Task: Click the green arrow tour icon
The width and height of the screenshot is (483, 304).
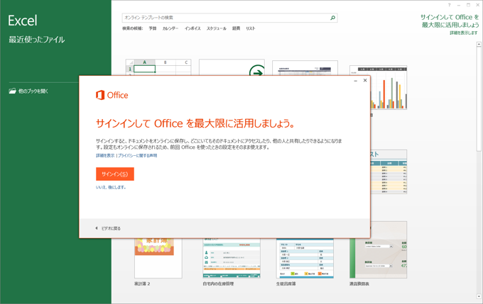Action: pos(257,72)
